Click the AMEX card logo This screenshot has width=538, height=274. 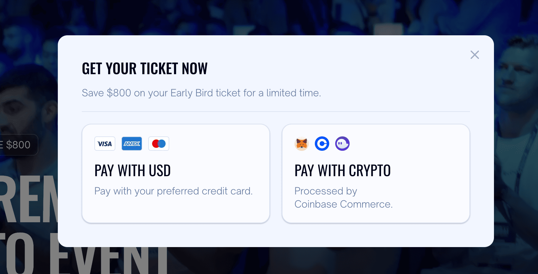coord(132,144)
